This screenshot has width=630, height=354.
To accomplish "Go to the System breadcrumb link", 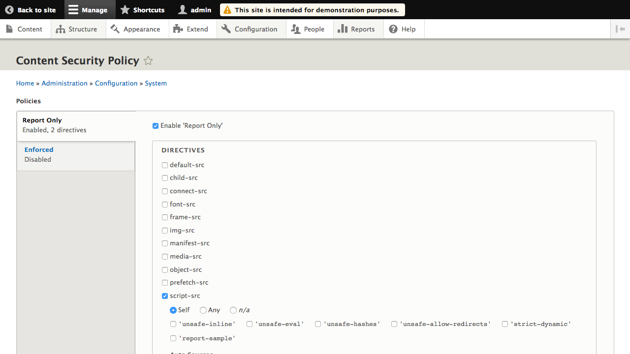I will pyautogui.click(x=156, y=83).
